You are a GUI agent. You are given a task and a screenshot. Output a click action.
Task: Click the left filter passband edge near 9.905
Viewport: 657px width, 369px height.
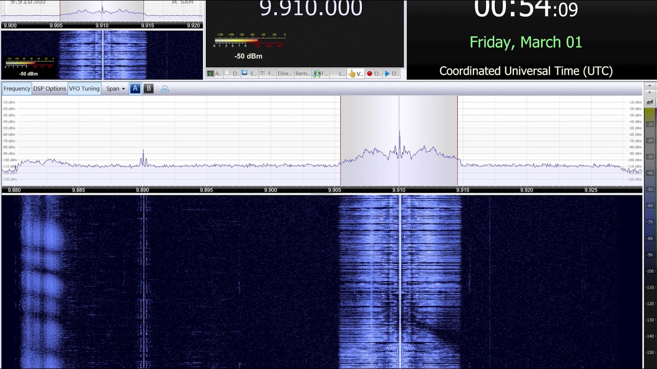coord(340,141)
